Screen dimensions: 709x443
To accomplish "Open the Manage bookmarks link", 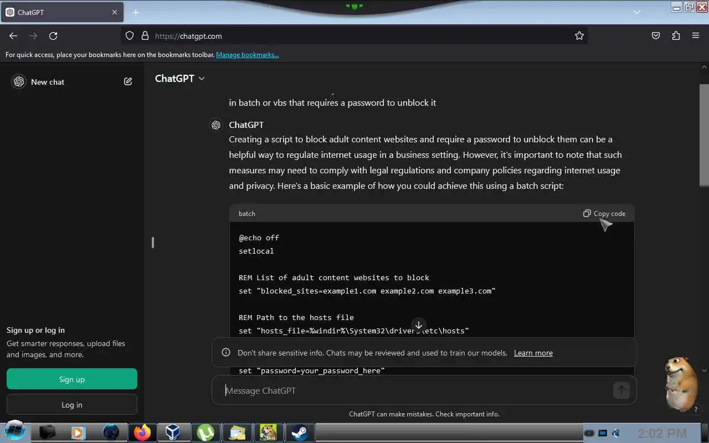I will tap(247, 55).
